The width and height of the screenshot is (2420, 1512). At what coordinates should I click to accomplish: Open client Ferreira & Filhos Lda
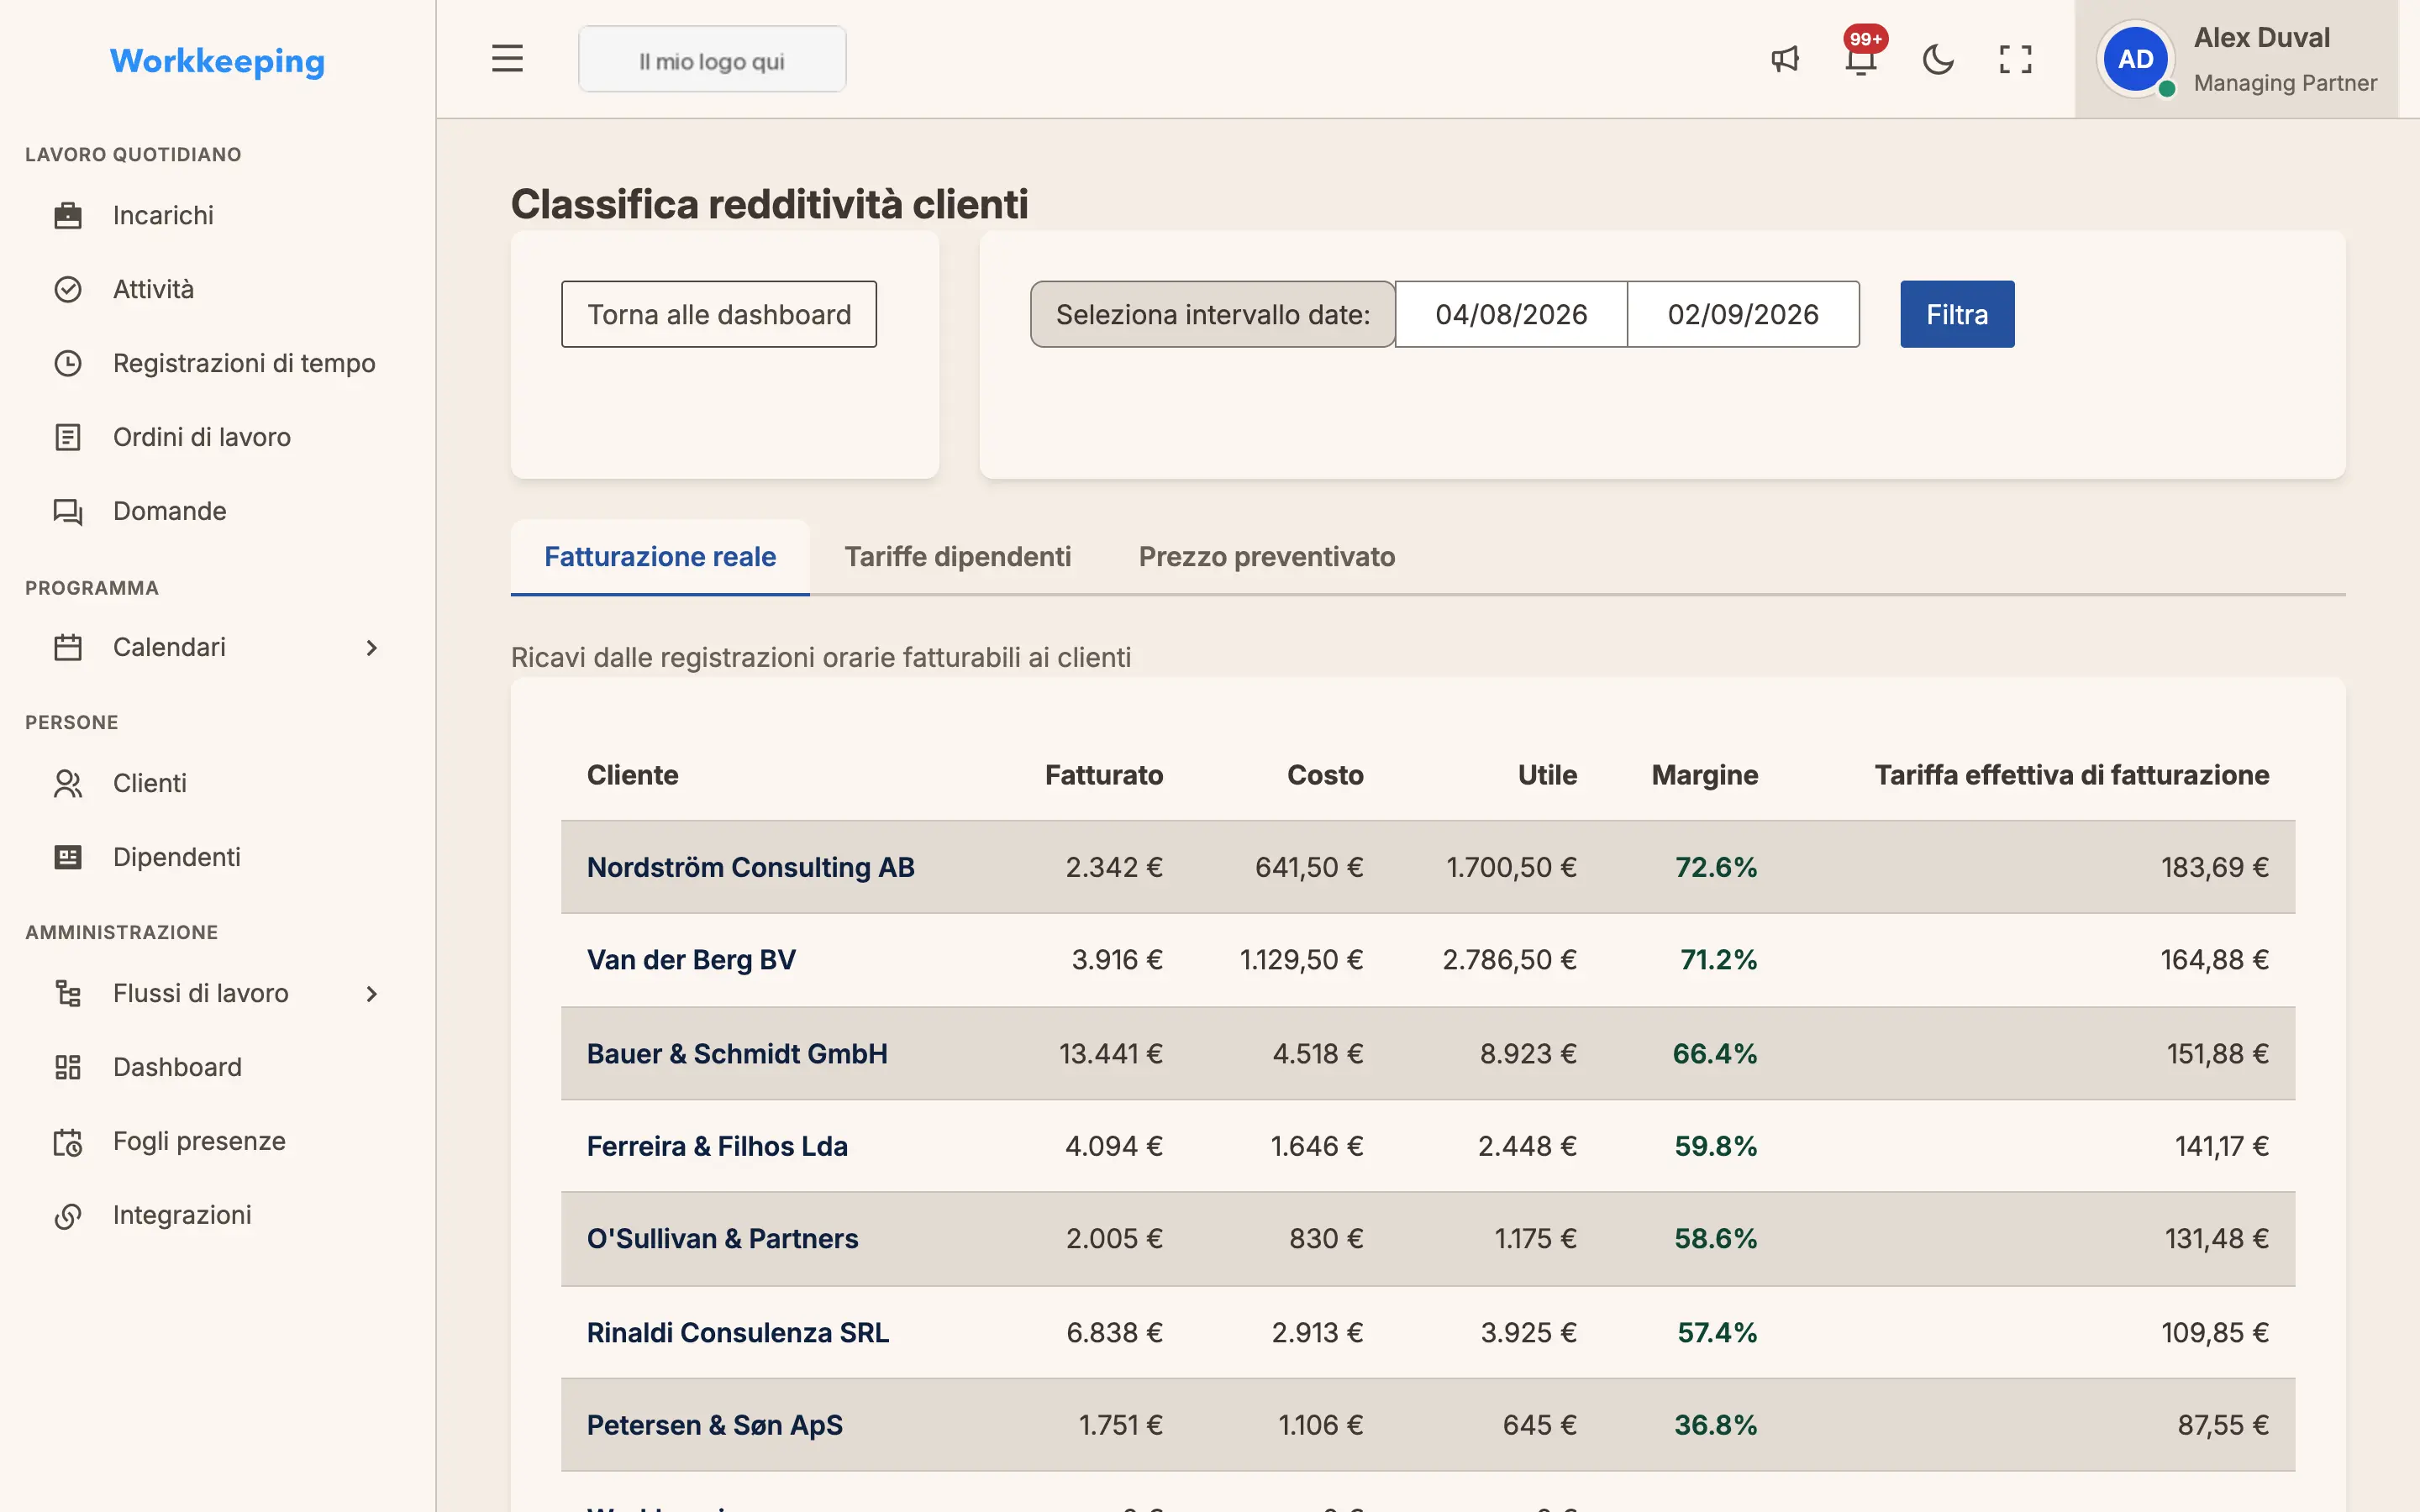tap(717, 1146)
